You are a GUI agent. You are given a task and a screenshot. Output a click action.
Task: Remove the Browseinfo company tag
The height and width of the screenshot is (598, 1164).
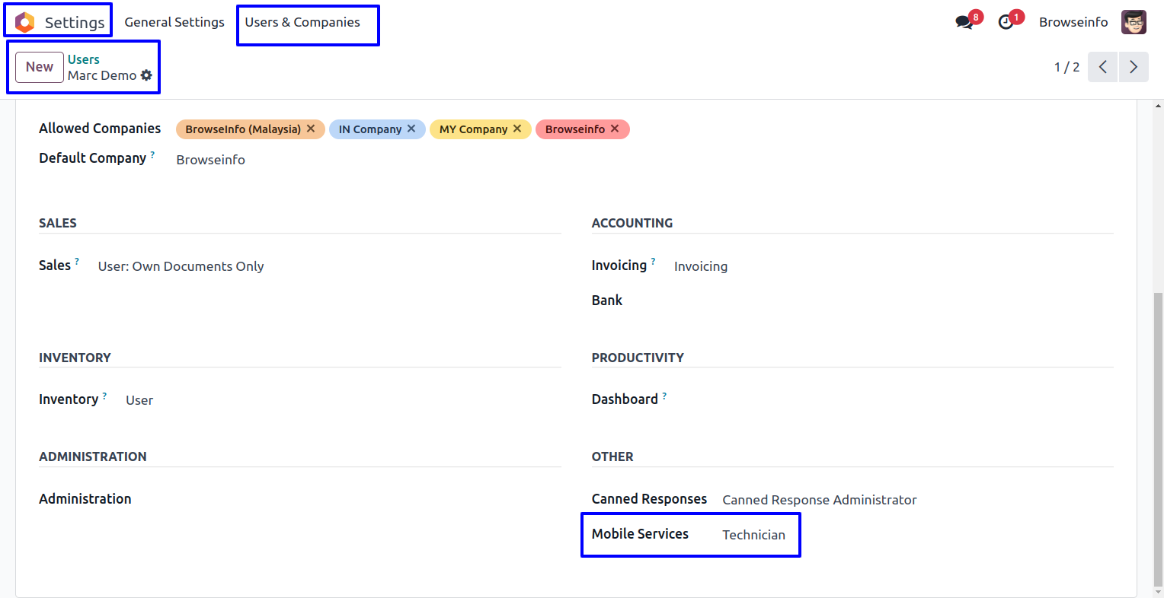(615, 129)
